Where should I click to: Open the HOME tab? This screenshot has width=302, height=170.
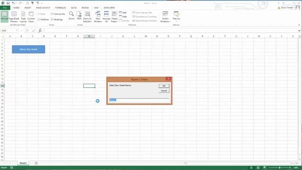(x=16, y=8)
